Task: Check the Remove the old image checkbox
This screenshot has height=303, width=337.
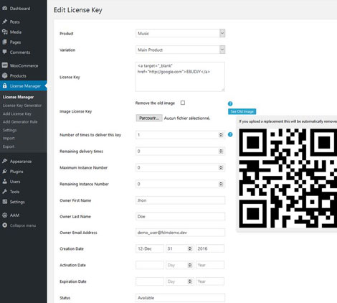Action: pyautogui.click(x=183, y=103)
